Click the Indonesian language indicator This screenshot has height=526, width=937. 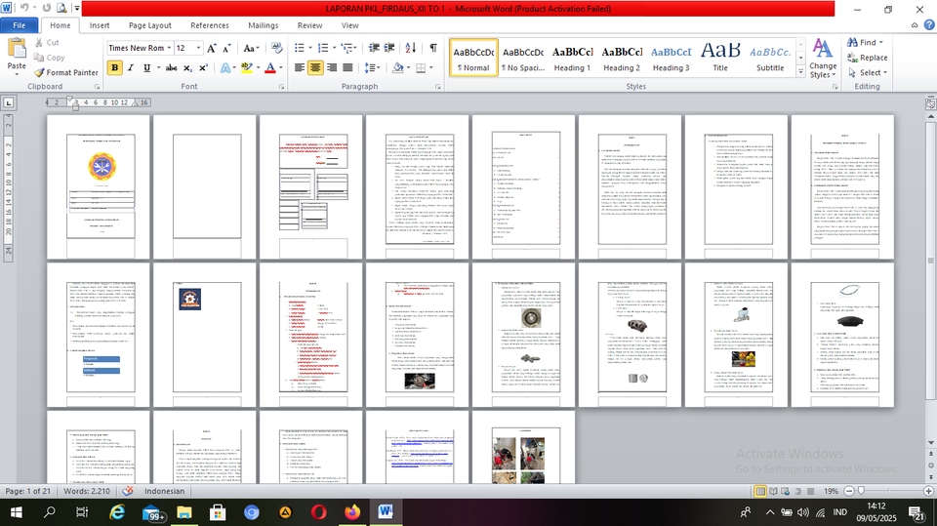(x=164, y=491)
